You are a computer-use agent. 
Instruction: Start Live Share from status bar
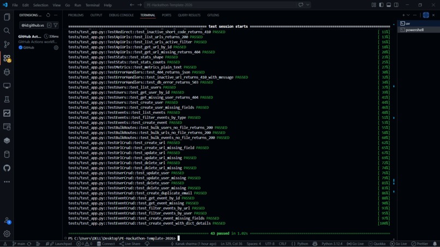pos(129,244)
